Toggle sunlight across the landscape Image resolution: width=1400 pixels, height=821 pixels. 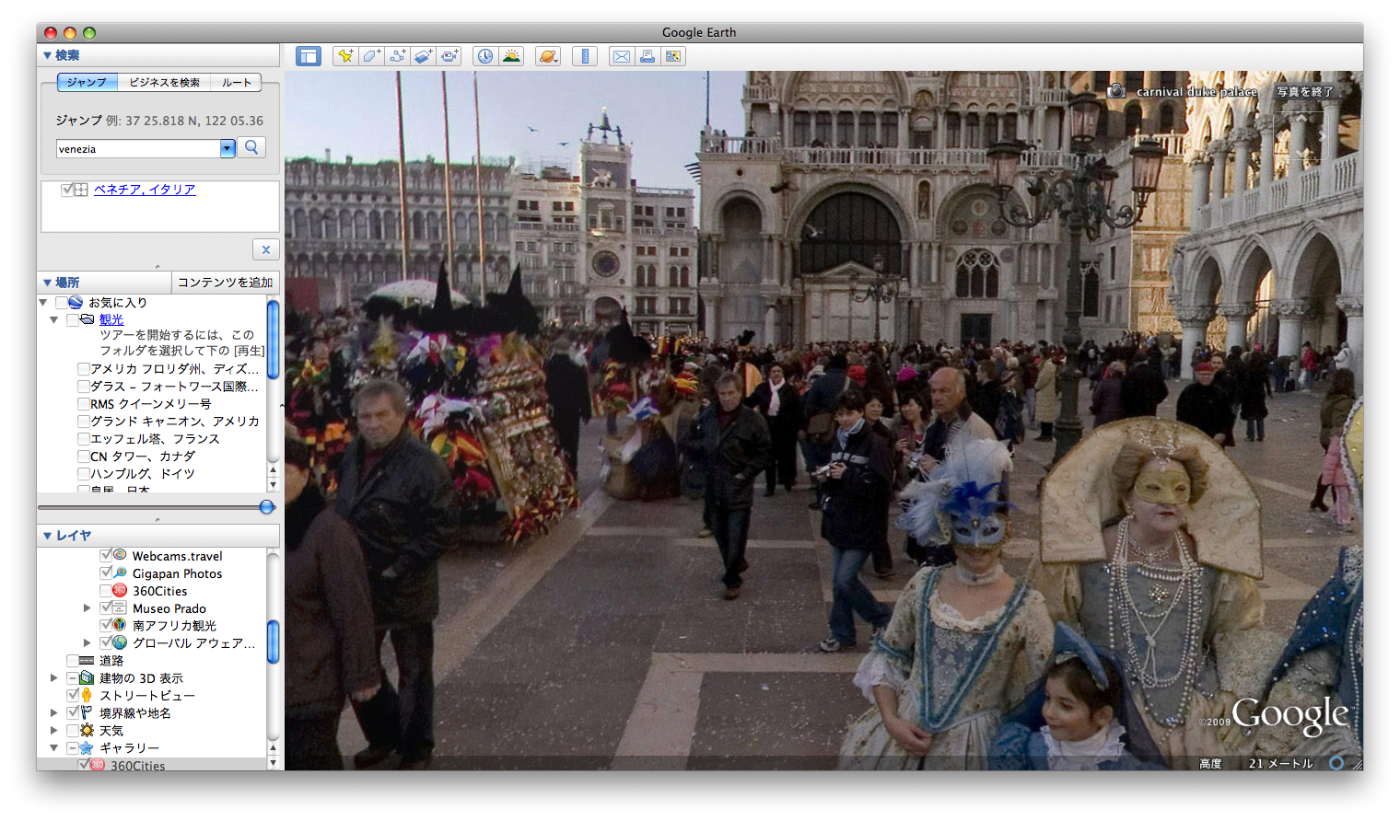click(x=511, y=56)
